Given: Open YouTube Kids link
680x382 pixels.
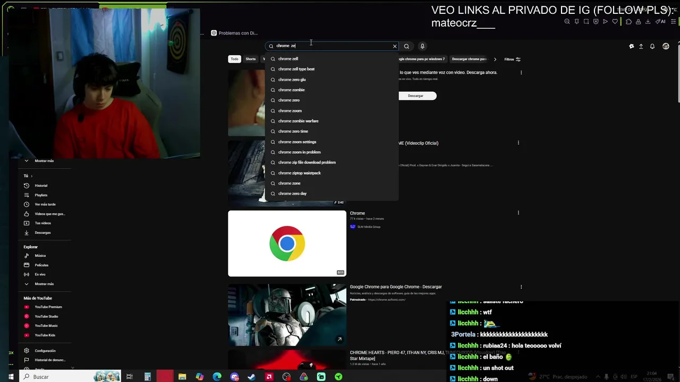Looking at the screenshot, I should click(45, 335).
